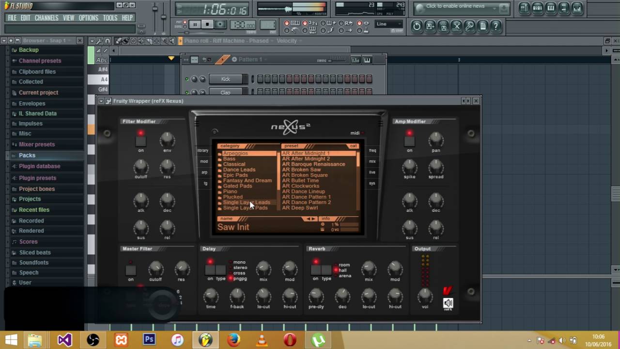Open the Fruity Wrapper menu arrow
Screen dimensions: 620x349
pos(101,101)
